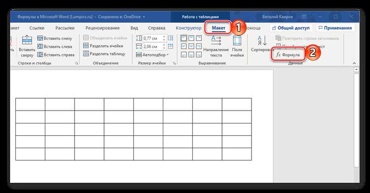Click the Работа с таблицами contextual header

coord(200,17)
